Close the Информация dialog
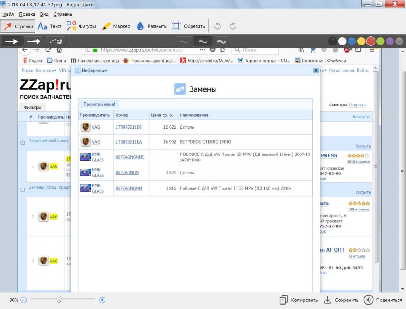The height and width of the screenshot is (309, 406). pos(316,70)
